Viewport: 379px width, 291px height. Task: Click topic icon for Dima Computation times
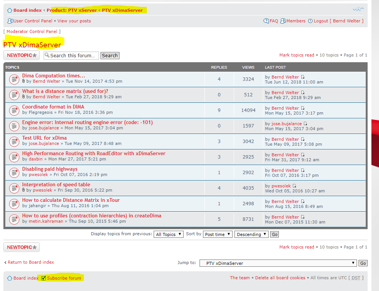coord(14,79)
